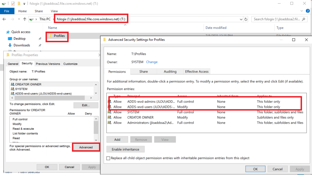This screenshot has width=312, height=175.
Task: Go up one folder level arrow
Action: pos(25,19)
